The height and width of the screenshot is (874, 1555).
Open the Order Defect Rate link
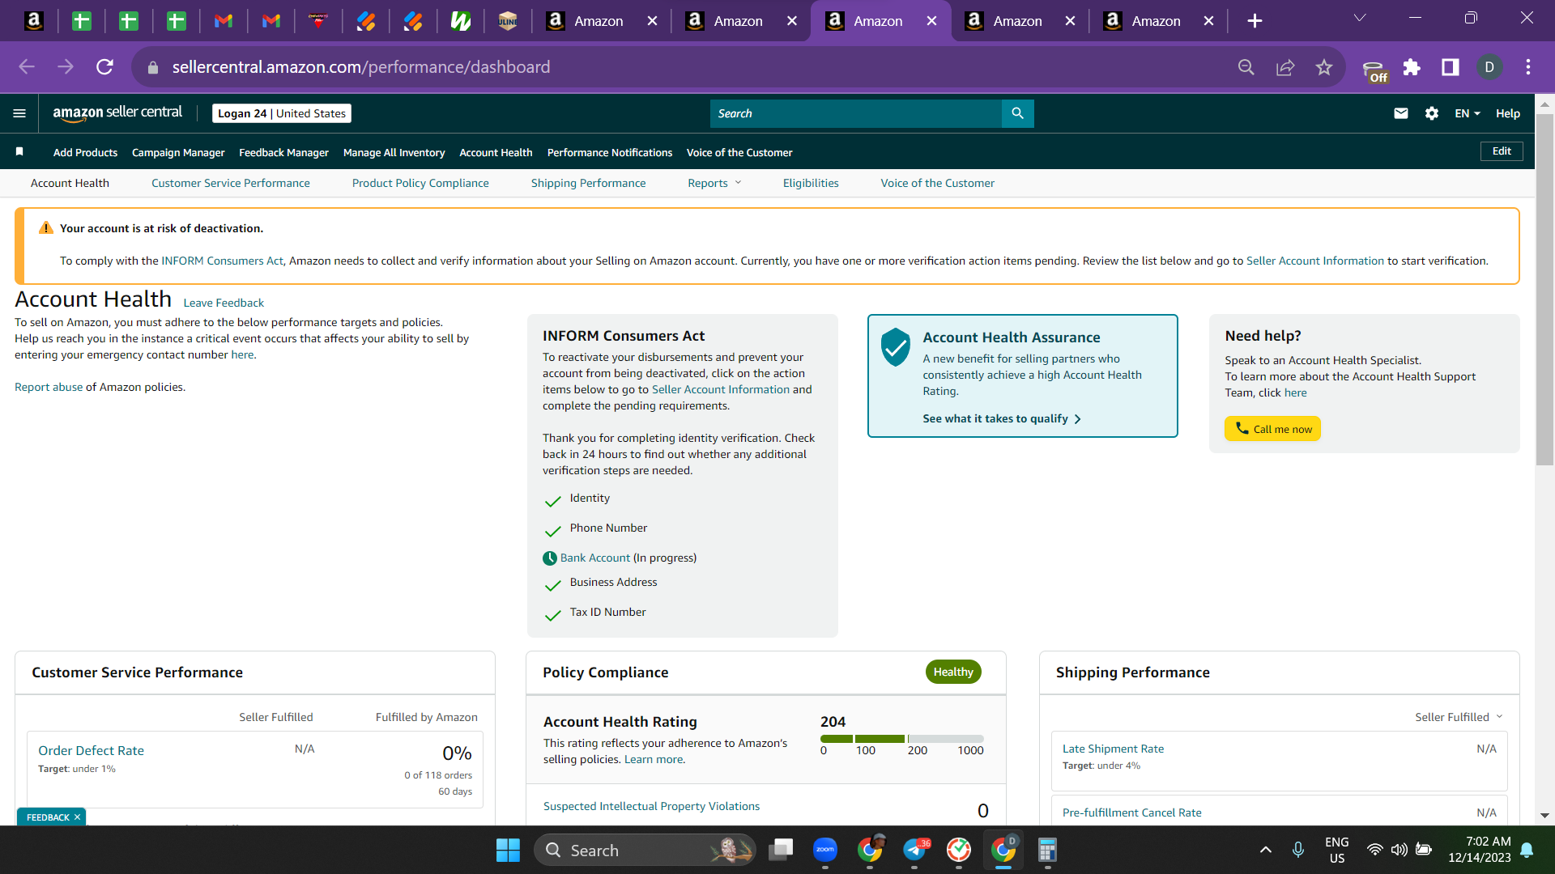coord(91,750)
